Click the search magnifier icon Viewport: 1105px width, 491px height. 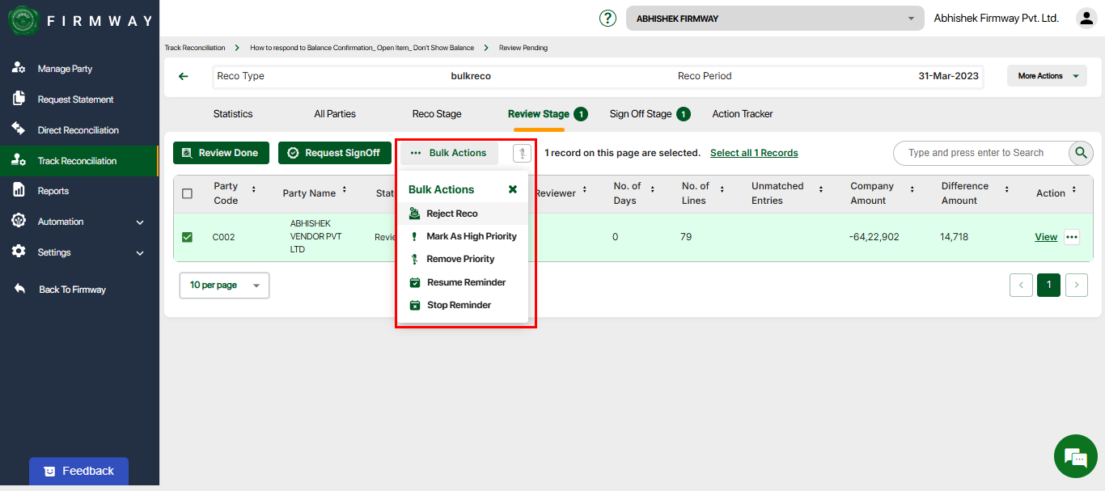click(1081, 153)
